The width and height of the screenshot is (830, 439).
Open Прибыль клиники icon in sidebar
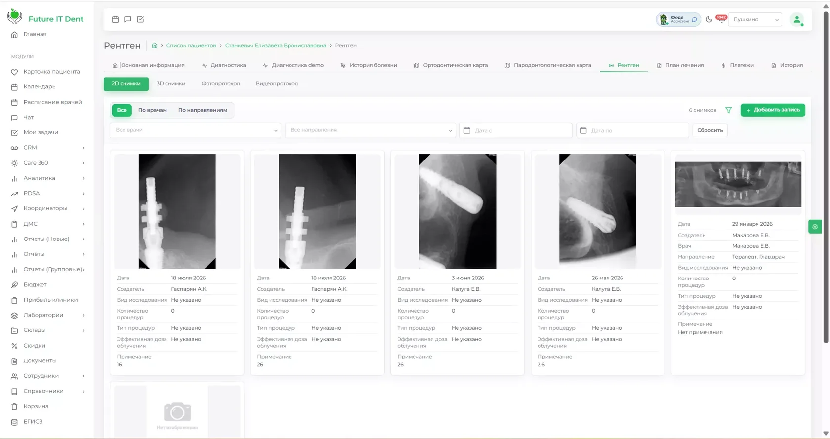click(14, 300)
